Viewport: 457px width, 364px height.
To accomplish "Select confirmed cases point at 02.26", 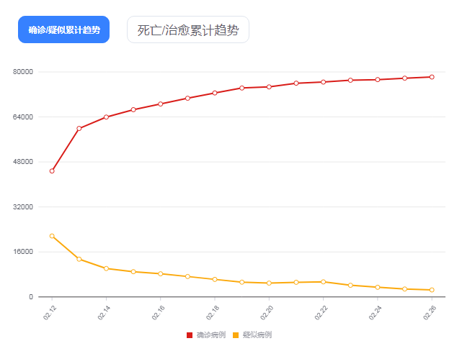I will 432,77.
